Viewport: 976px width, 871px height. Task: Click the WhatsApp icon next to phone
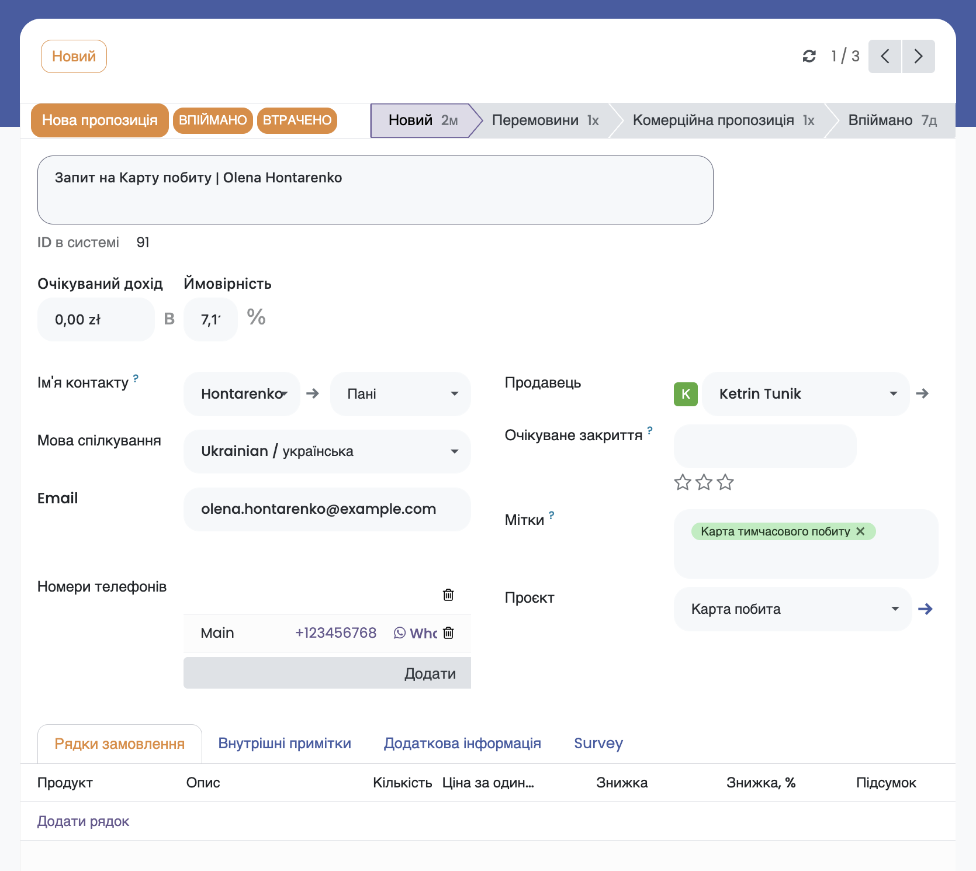[400, 633]
